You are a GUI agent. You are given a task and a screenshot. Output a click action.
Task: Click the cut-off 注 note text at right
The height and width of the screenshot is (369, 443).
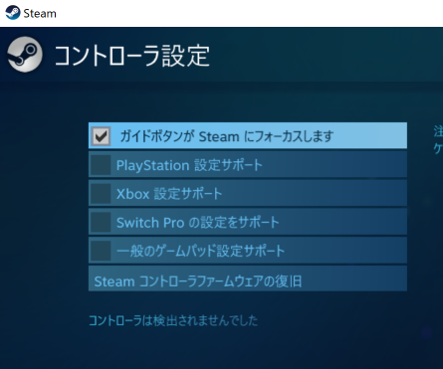coord(438,131)
